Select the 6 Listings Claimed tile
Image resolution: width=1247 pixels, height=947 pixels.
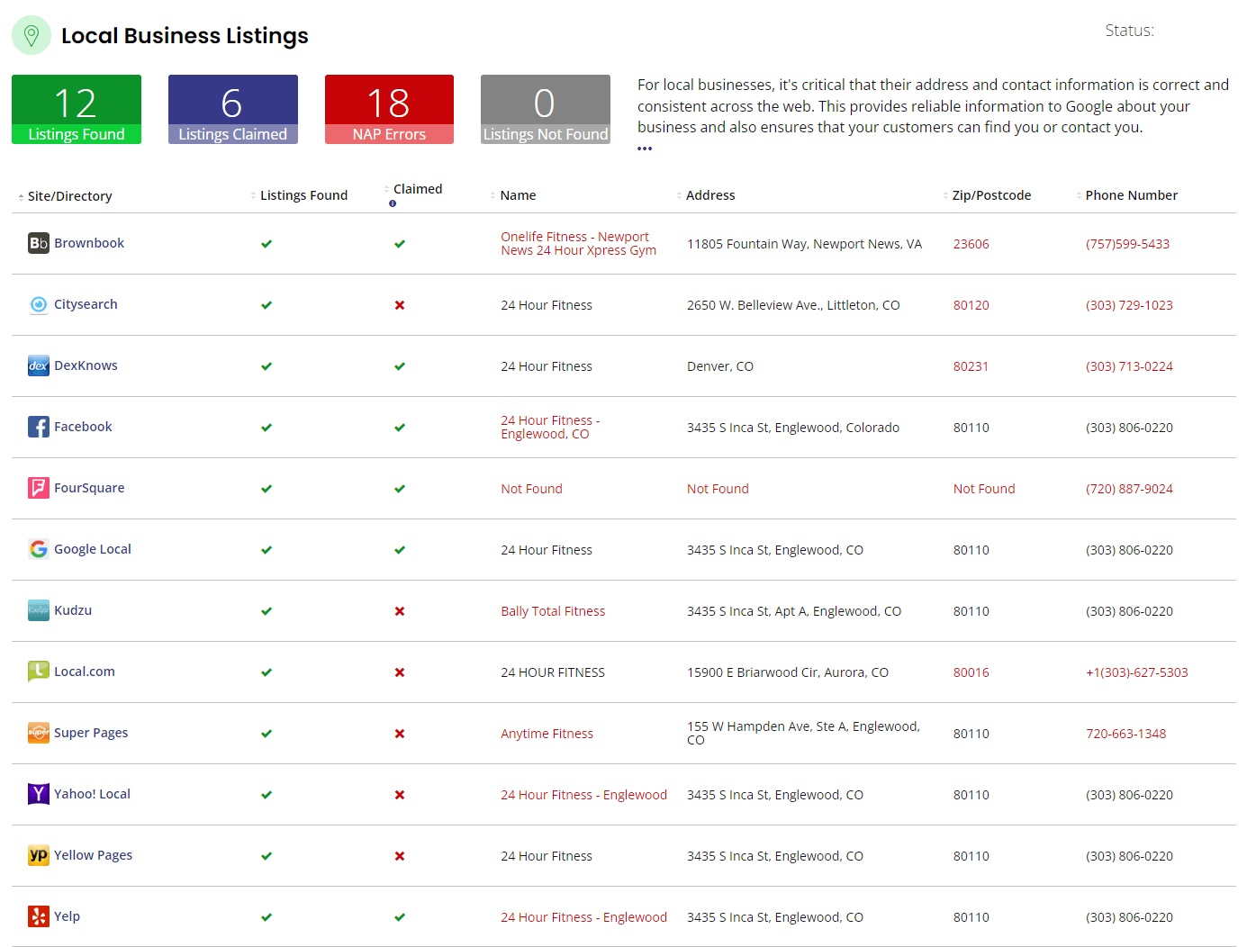(232, 109)
